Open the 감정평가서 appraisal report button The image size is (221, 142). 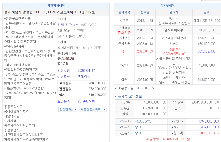pyautogui.click(x=67, y=110)
